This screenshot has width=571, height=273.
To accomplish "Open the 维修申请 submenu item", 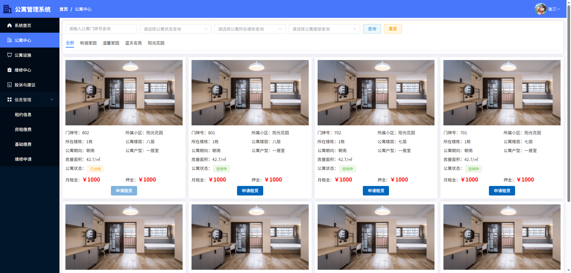I will click(x=30, y=159).
